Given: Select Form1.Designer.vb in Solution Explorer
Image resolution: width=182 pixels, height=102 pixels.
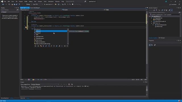Looking at the screenshot, I should click(162, 25).
